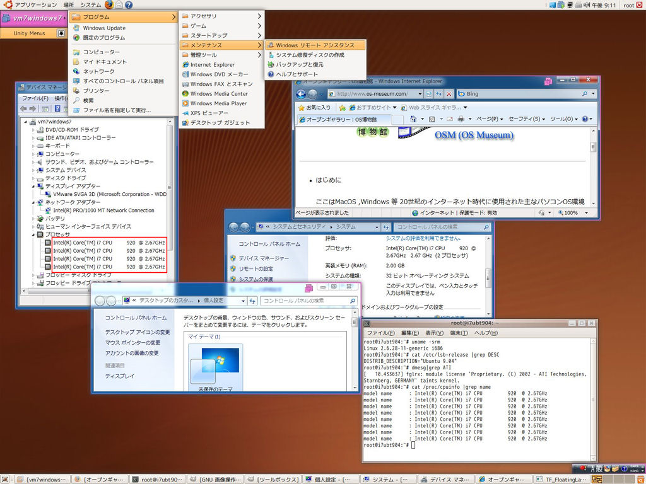Screen dimensions: 646x484
Task: Click the red power icon beside root
Action: tap(640, 5)
